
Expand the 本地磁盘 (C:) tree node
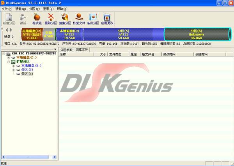pyautogui.click(x=9, y=58)
